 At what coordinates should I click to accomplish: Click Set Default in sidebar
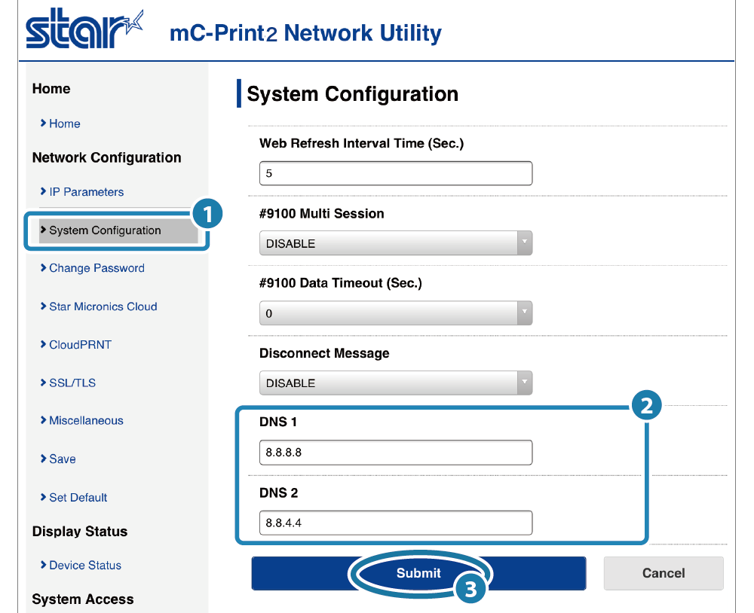click(78, 497)
